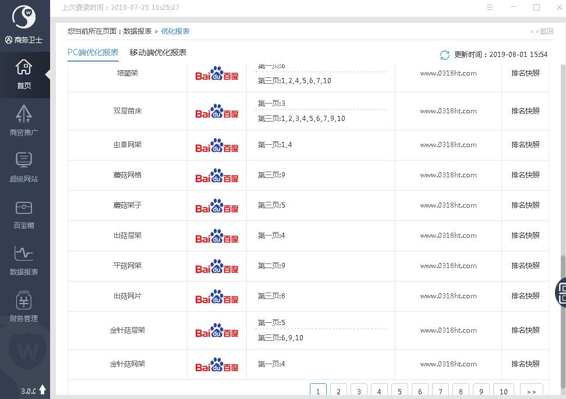Switch to the 移动端优化报表 tab

coord(158,52)
